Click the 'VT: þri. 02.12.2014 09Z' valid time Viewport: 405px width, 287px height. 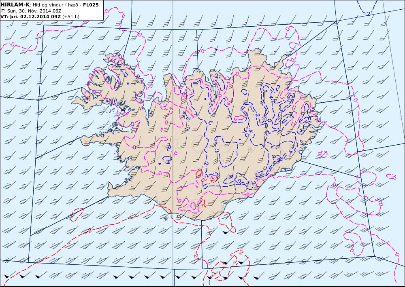pos(31,17)
